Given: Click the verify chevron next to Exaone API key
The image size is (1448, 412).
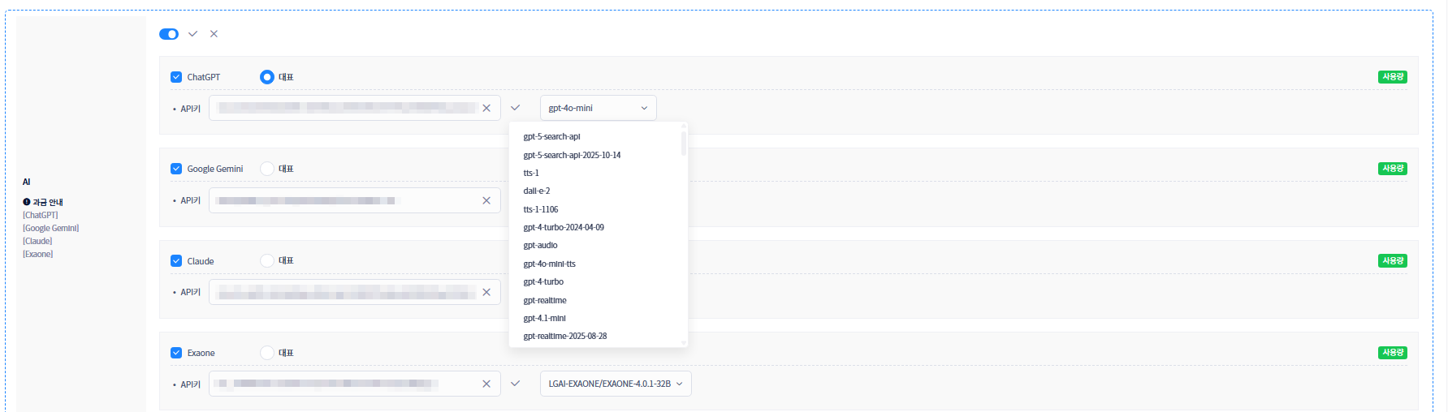Looking at the screenshot, I should 515,384.
